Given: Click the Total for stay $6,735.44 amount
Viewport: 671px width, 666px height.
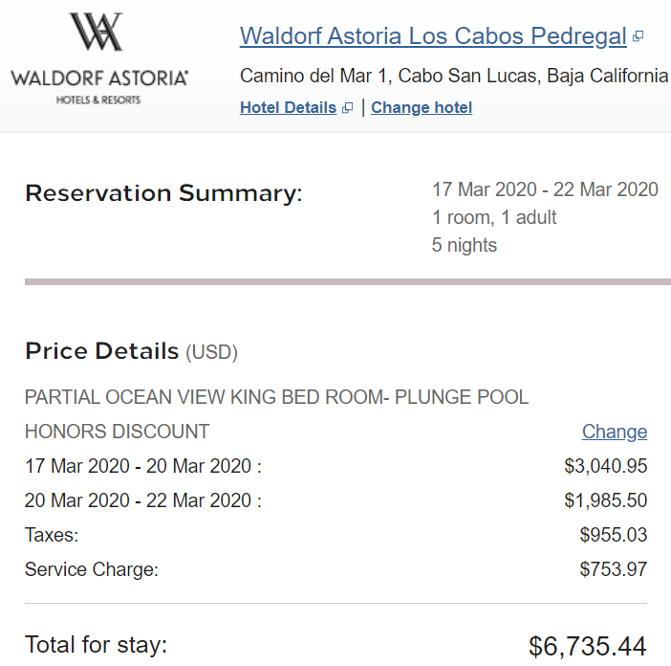Looking at the screenshot, I should [x=588, y=646].
